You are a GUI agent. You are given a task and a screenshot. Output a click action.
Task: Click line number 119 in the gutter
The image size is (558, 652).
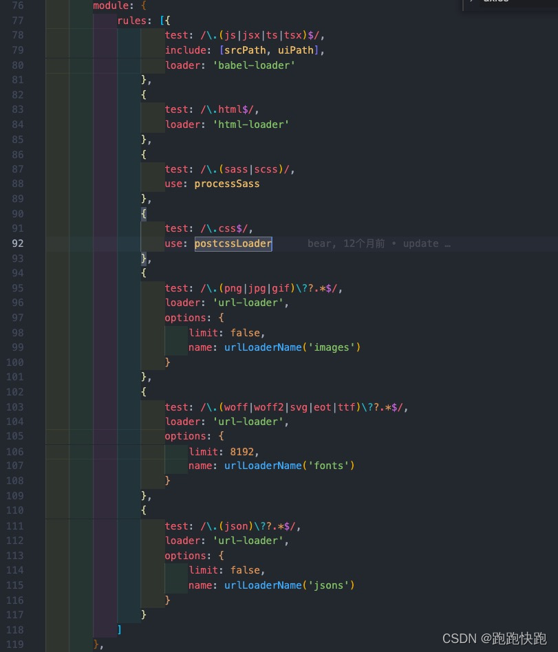click(15, 644)
